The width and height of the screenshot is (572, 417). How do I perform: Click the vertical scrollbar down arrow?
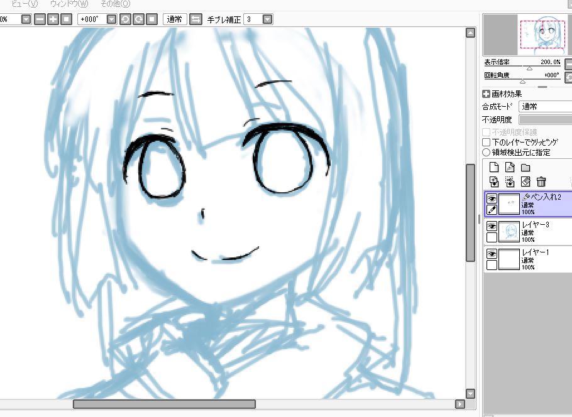[470, 394]
